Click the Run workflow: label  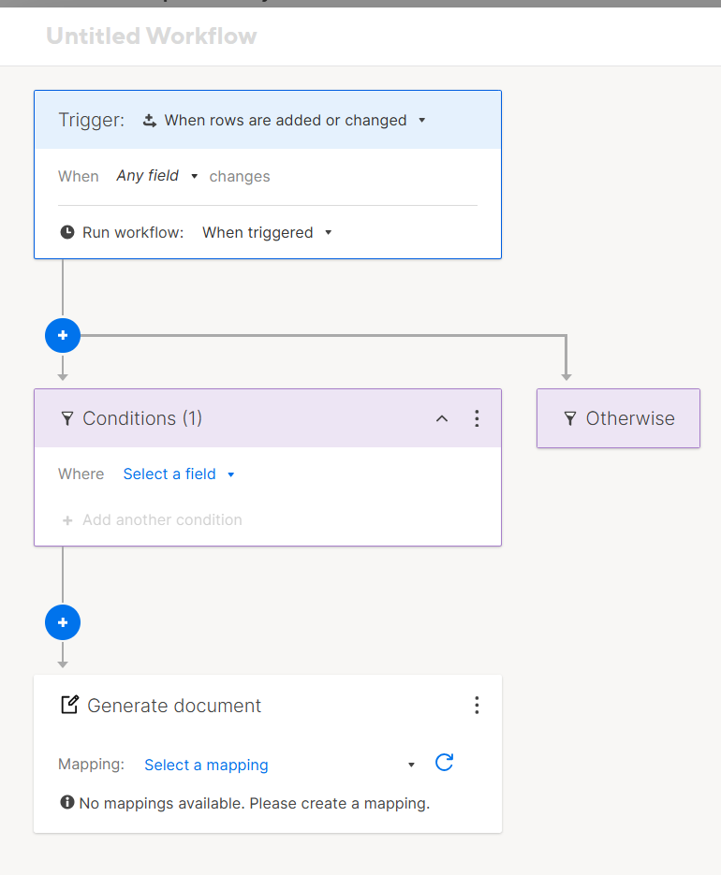(x=133, y=233)
